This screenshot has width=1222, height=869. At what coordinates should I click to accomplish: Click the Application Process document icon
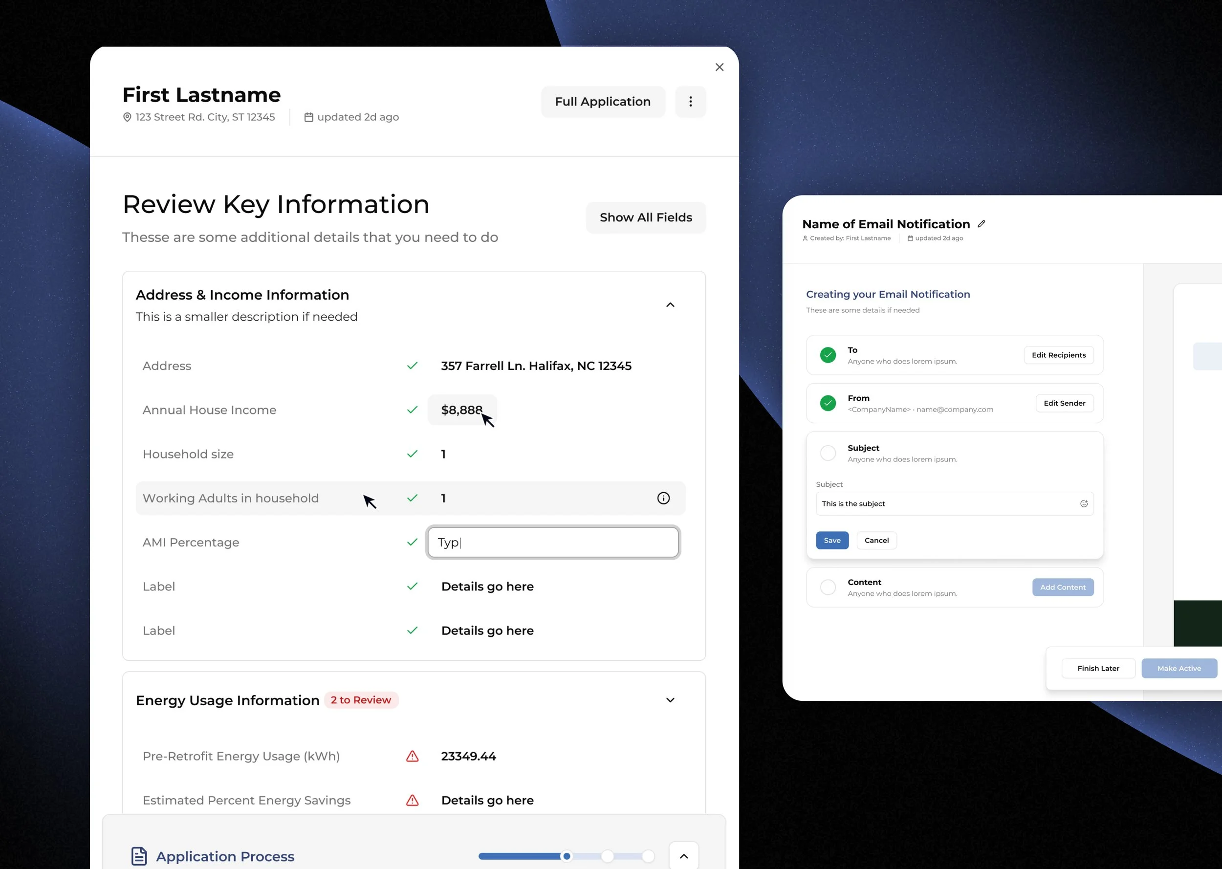[x=139, y=856]
